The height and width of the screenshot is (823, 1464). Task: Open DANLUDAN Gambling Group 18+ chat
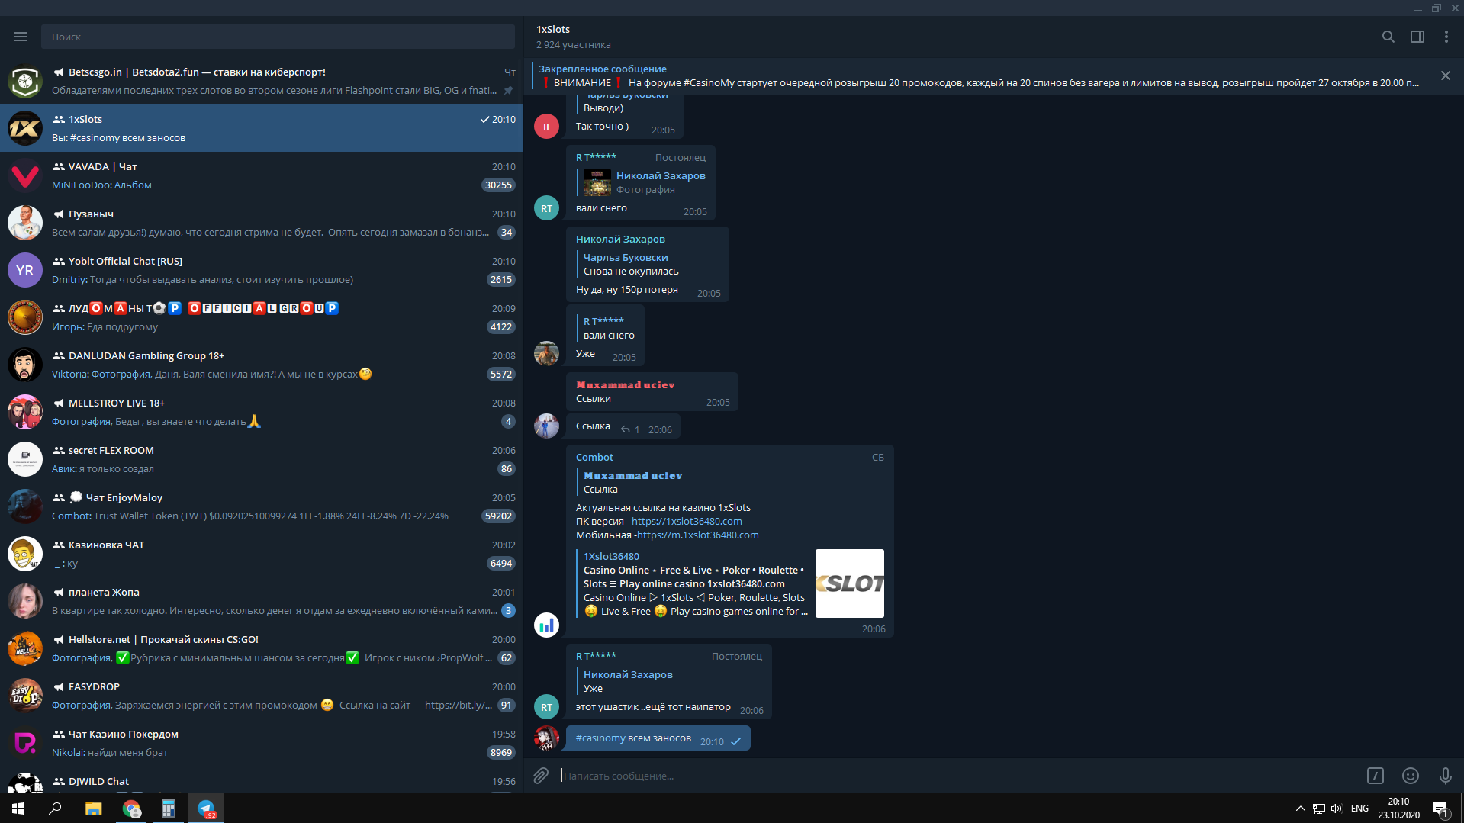click(262, 365)
